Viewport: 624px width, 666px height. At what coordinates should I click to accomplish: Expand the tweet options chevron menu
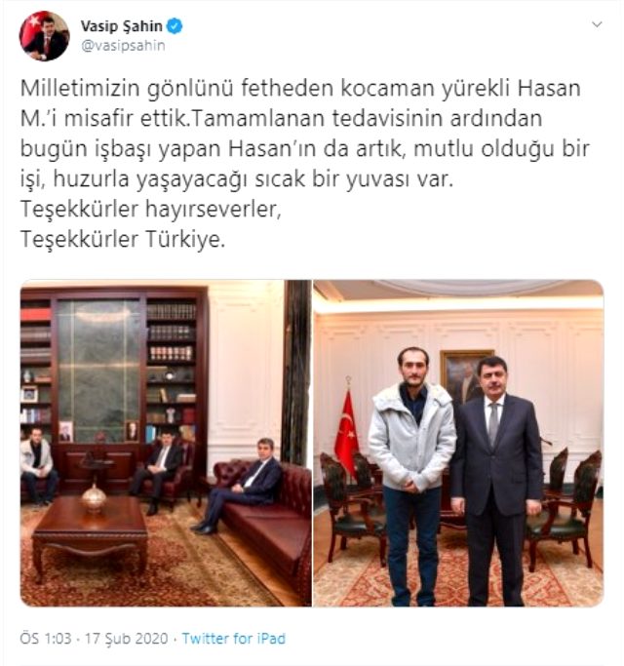pos(597,24)
